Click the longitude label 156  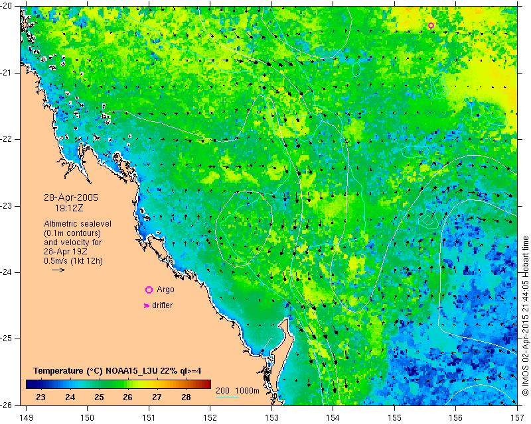pos(456,417)
